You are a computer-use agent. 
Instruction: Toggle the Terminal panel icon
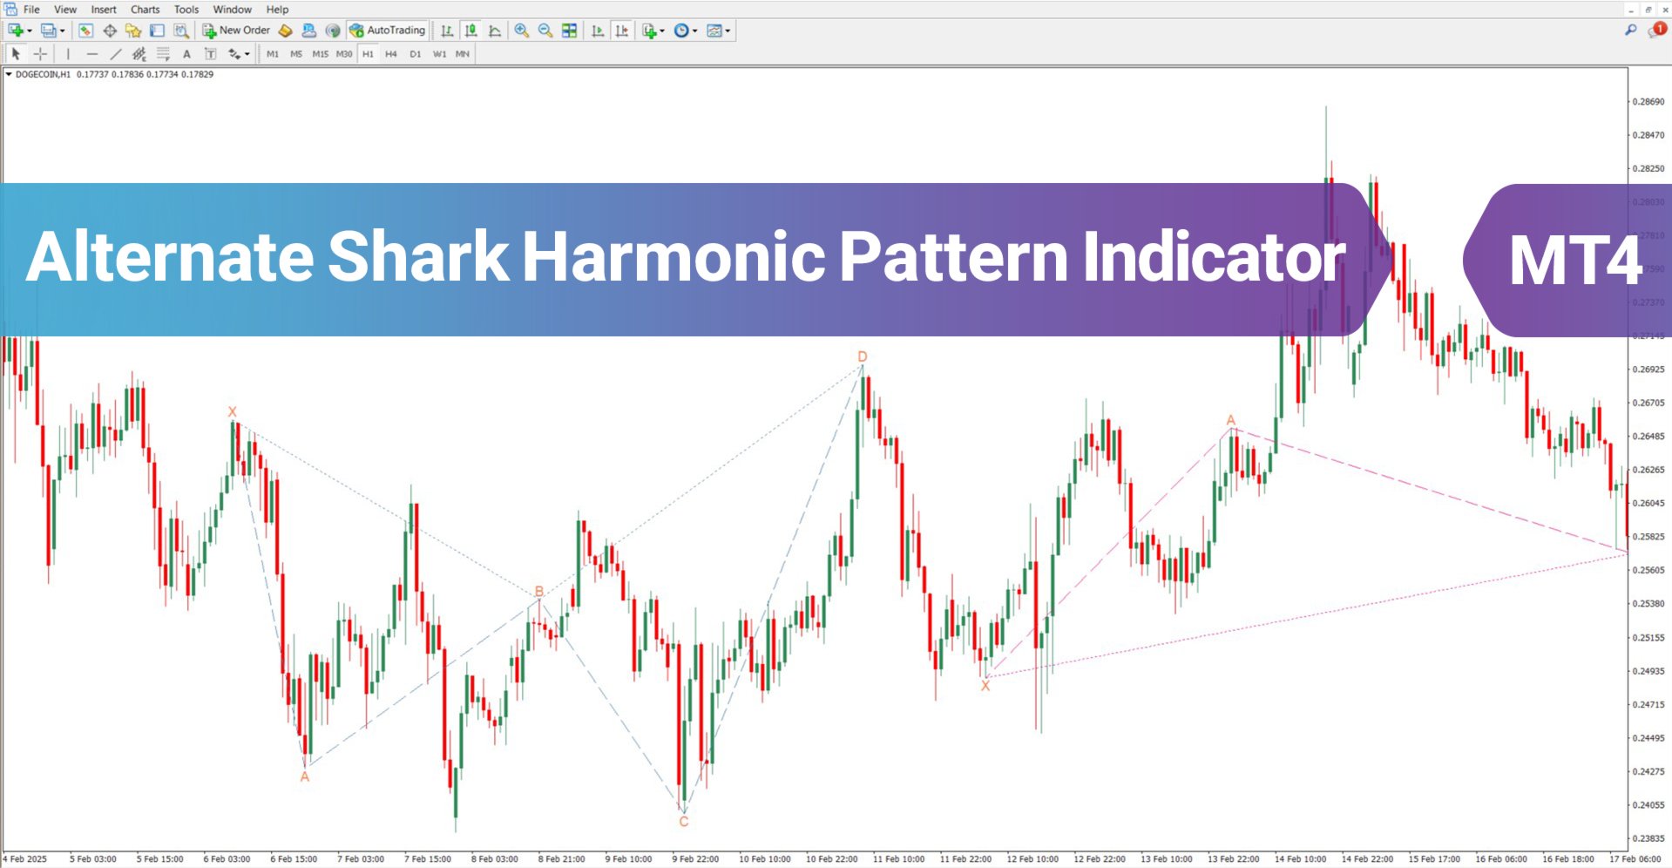tap(157, 31)
